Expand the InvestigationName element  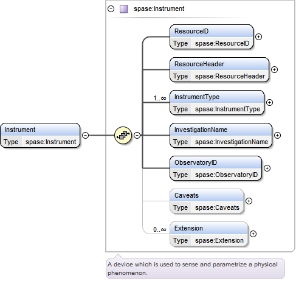point(277,136)
